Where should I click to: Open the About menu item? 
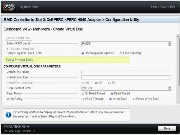(163, 7)
